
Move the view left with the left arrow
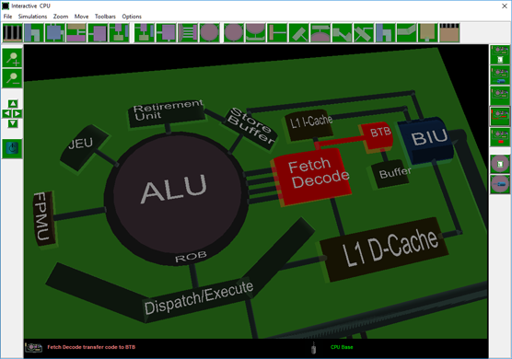[6, 113]
